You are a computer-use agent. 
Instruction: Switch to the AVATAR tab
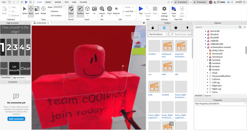pyautogui.click(x=58, y=2)
